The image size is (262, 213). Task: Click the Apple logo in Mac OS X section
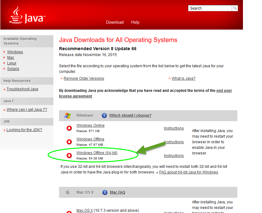(x=68, y=192)
